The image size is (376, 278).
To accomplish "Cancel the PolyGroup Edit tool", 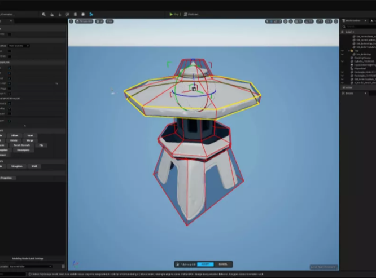I will [223, 264].
